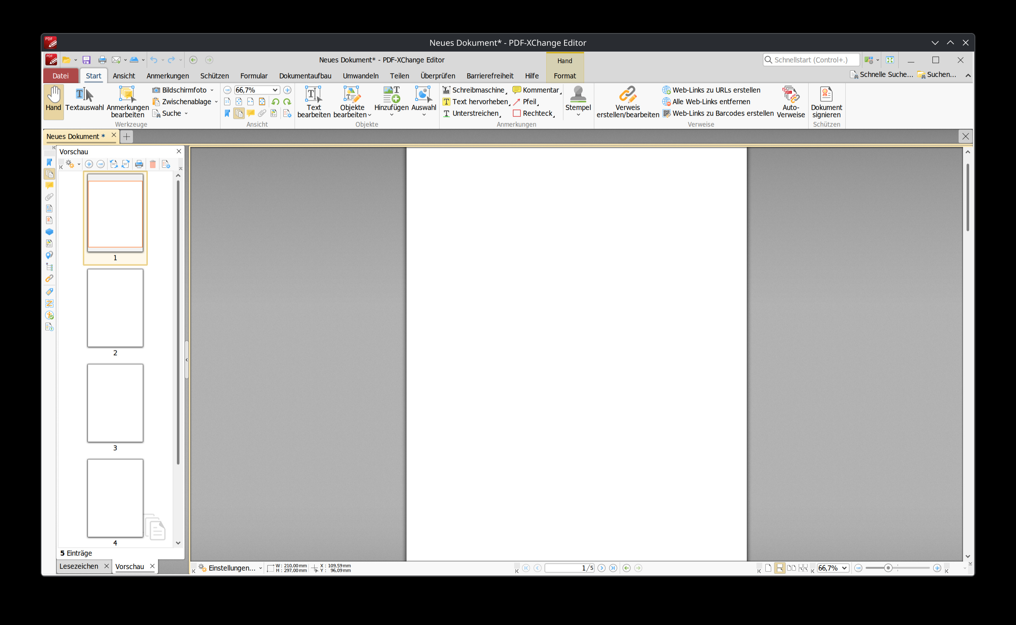The height and width of the screenshot is (625, 1016).
Task: Click Web-Links zu Barcodes erstellen
Action: 718,113
